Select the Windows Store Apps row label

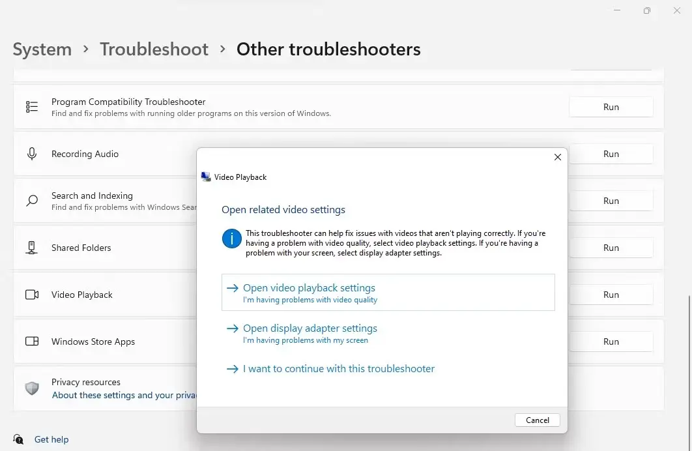click(x=93, y=342)
